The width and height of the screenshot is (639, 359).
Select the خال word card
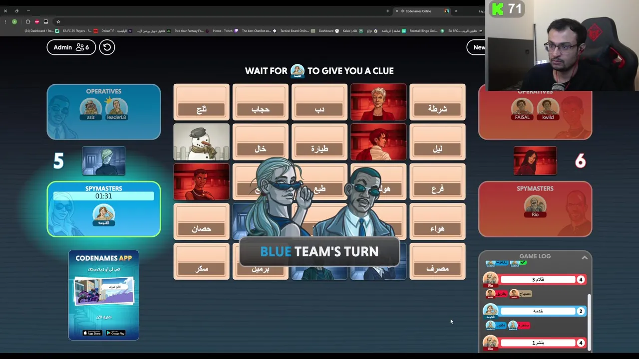point(260,142)
